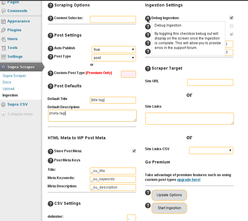Click help icon beside Content Selector
This screenshot has width=248, height=221.
pos(50,18)
